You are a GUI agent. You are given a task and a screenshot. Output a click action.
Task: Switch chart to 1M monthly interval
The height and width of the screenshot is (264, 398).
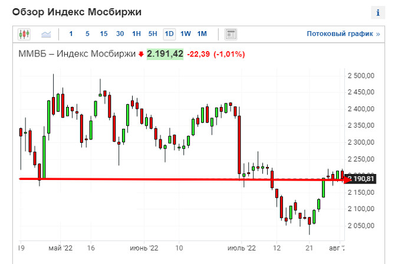202,34
